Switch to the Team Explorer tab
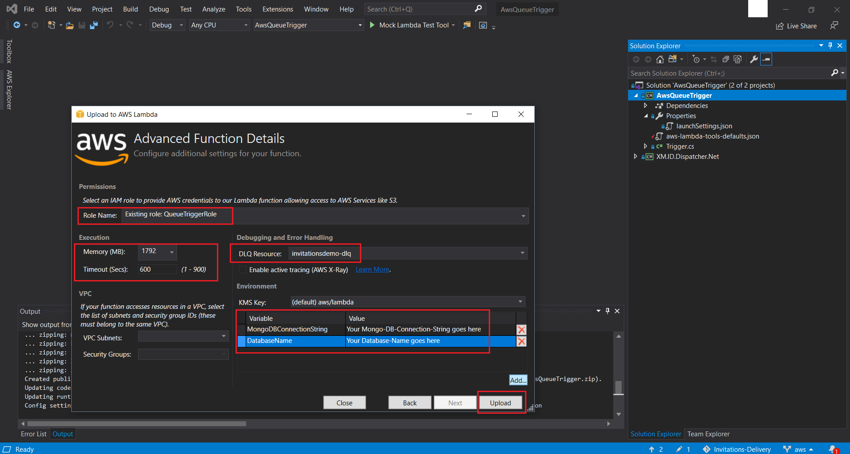This screenshot has height=454, width=850. pyautogui.click(x=708, y=434)
